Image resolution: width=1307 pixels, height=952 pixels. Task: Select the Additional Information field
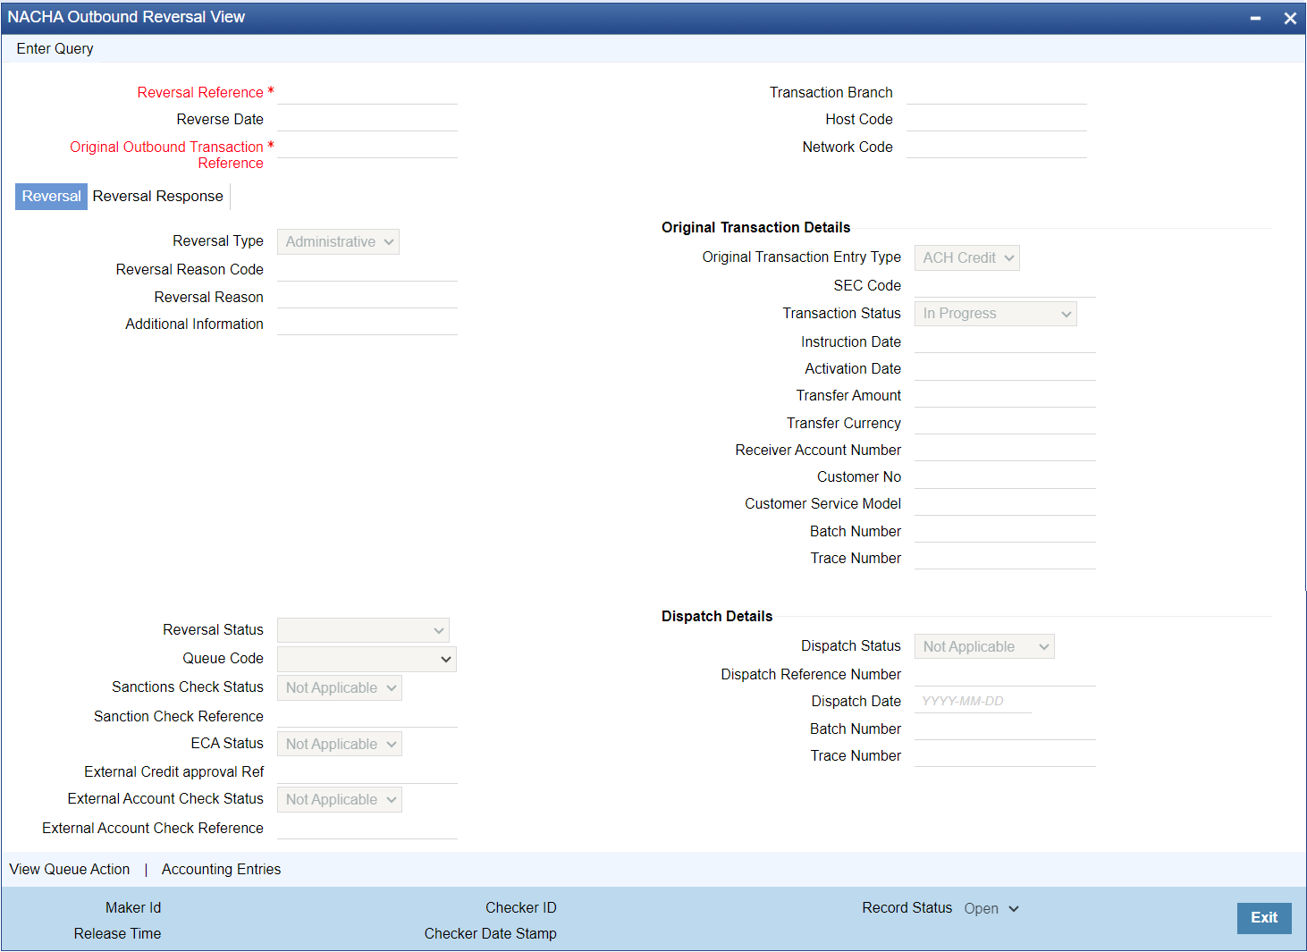(367, 324)
